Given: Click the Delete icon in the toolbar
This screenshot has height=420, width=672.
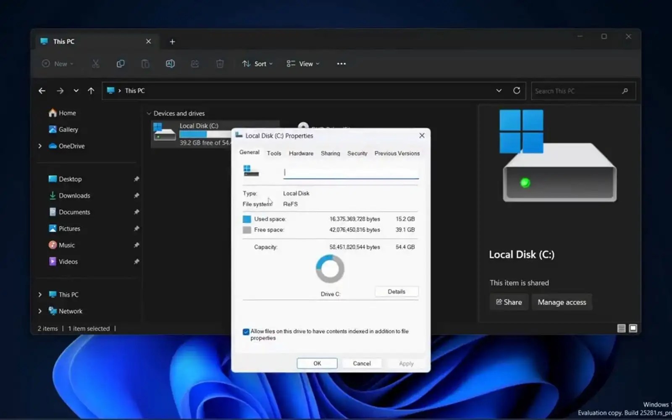Looking at the screenshot, I should [220, 64].
